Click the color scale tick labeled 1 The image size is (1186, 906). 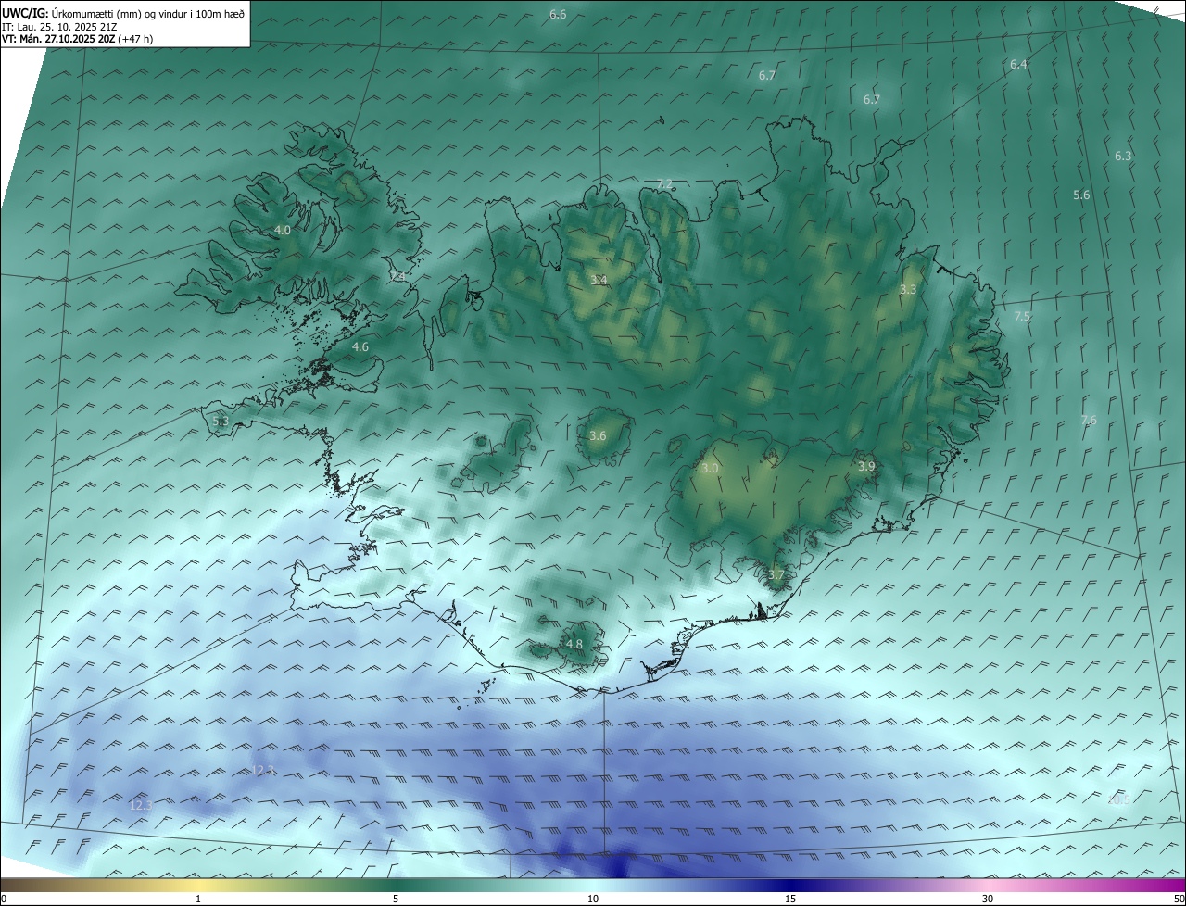click(198, 899)
